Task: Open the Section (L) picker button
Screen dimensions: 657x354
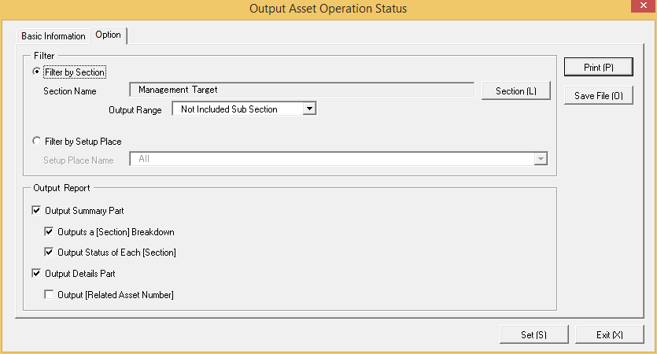Action: click(x=516, y=91)
